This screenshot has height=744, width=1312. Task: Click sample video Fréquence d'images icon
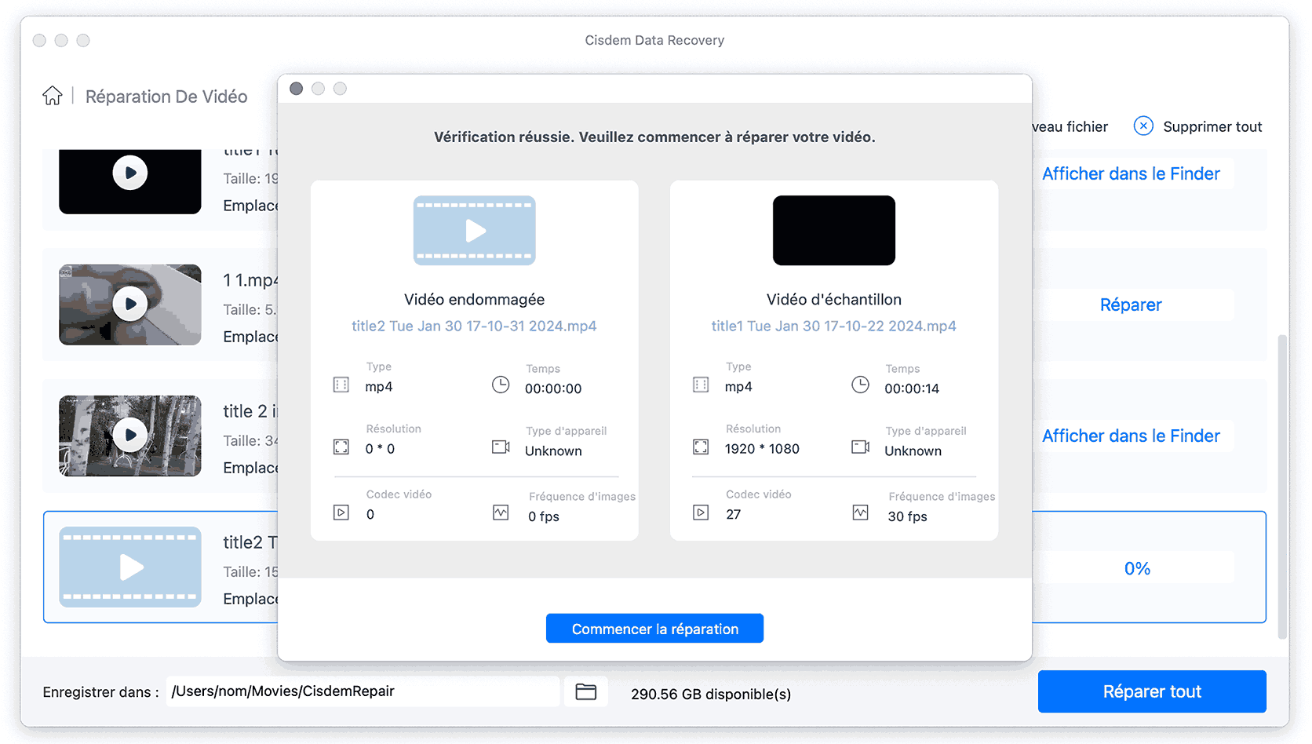[x=861, y=512]
